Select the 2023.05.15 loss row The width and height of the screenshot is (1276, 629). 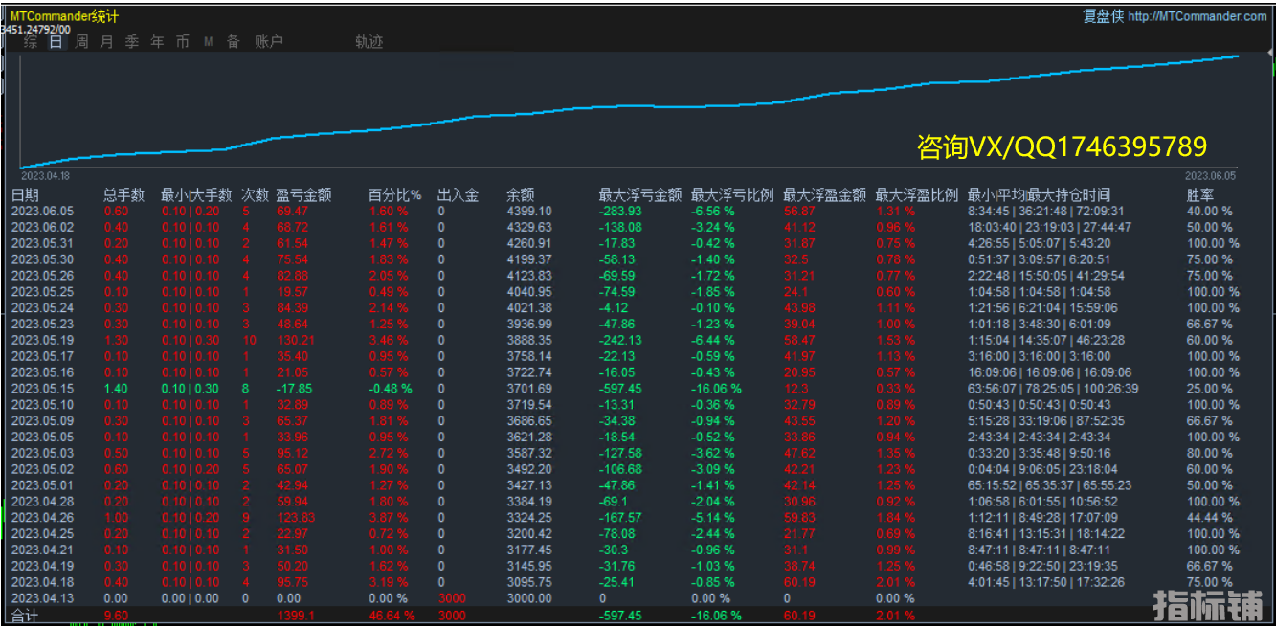[x=39, y=389]
